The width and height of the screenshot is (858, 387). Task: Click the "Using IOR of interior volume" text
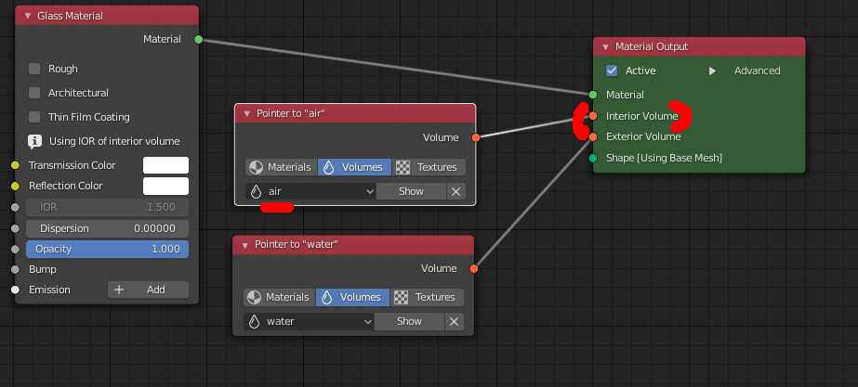(x=114, y=142)
